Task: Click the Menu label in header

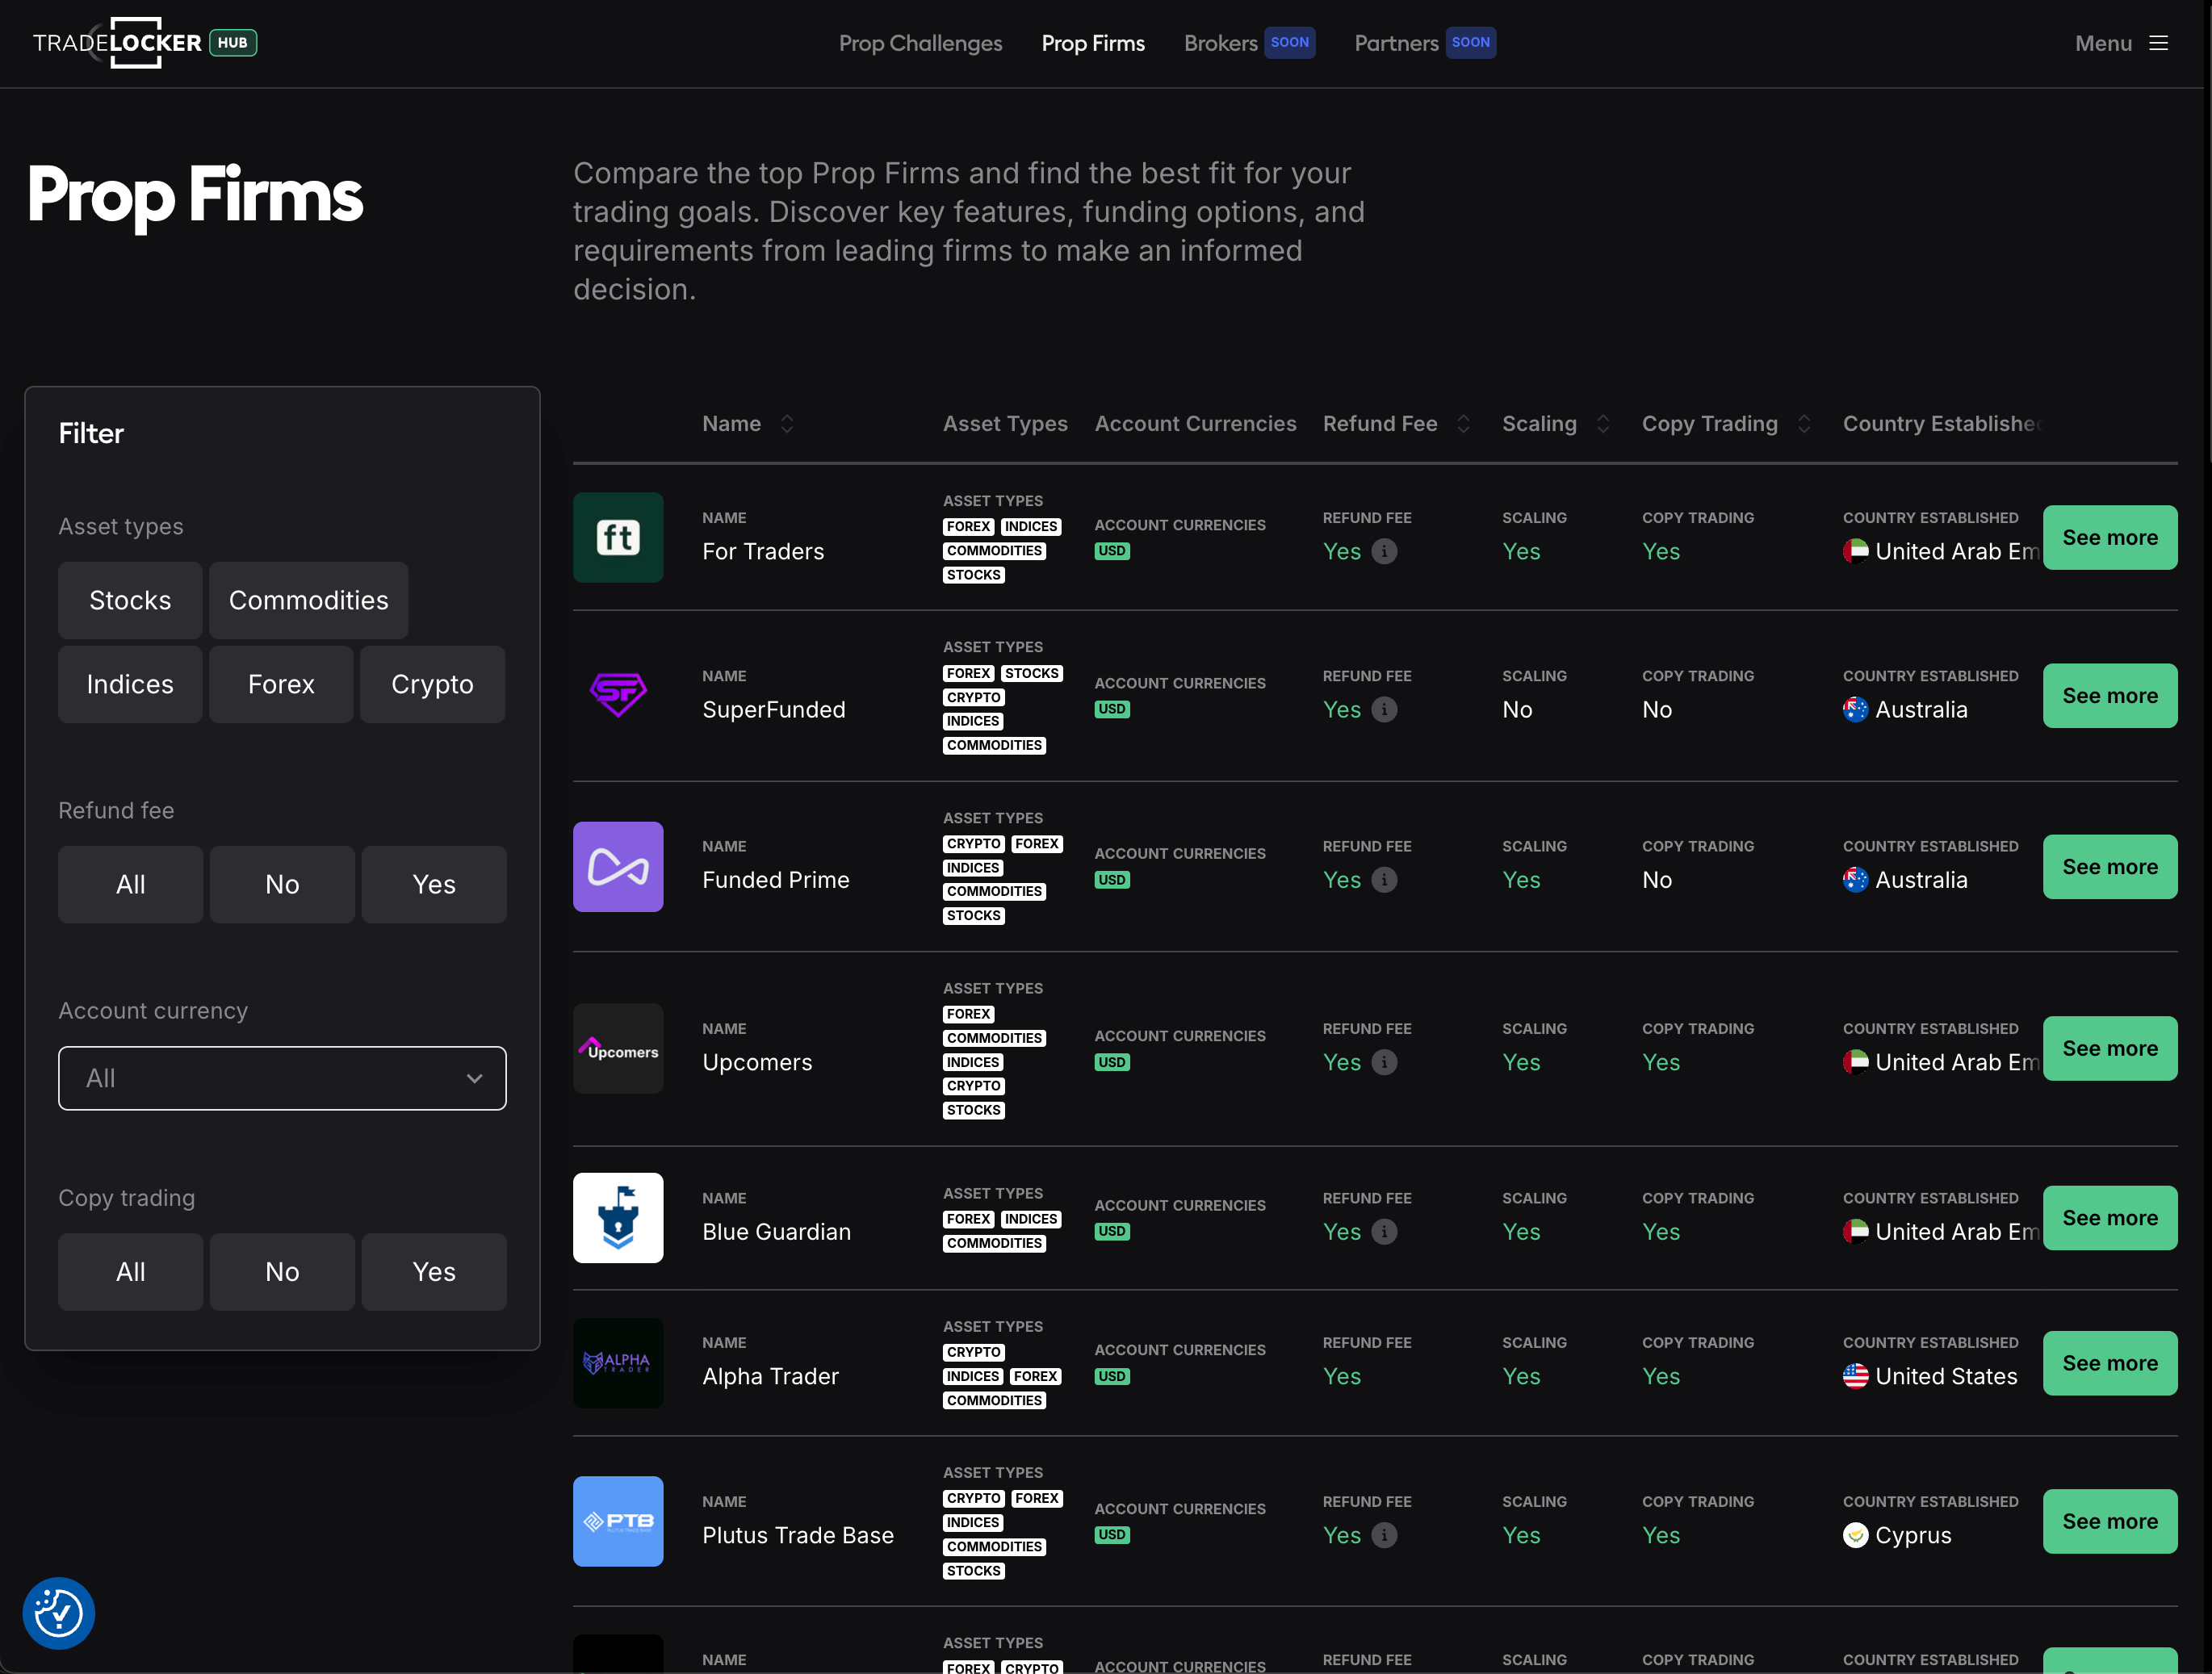Action: (x=2103, y=43)
